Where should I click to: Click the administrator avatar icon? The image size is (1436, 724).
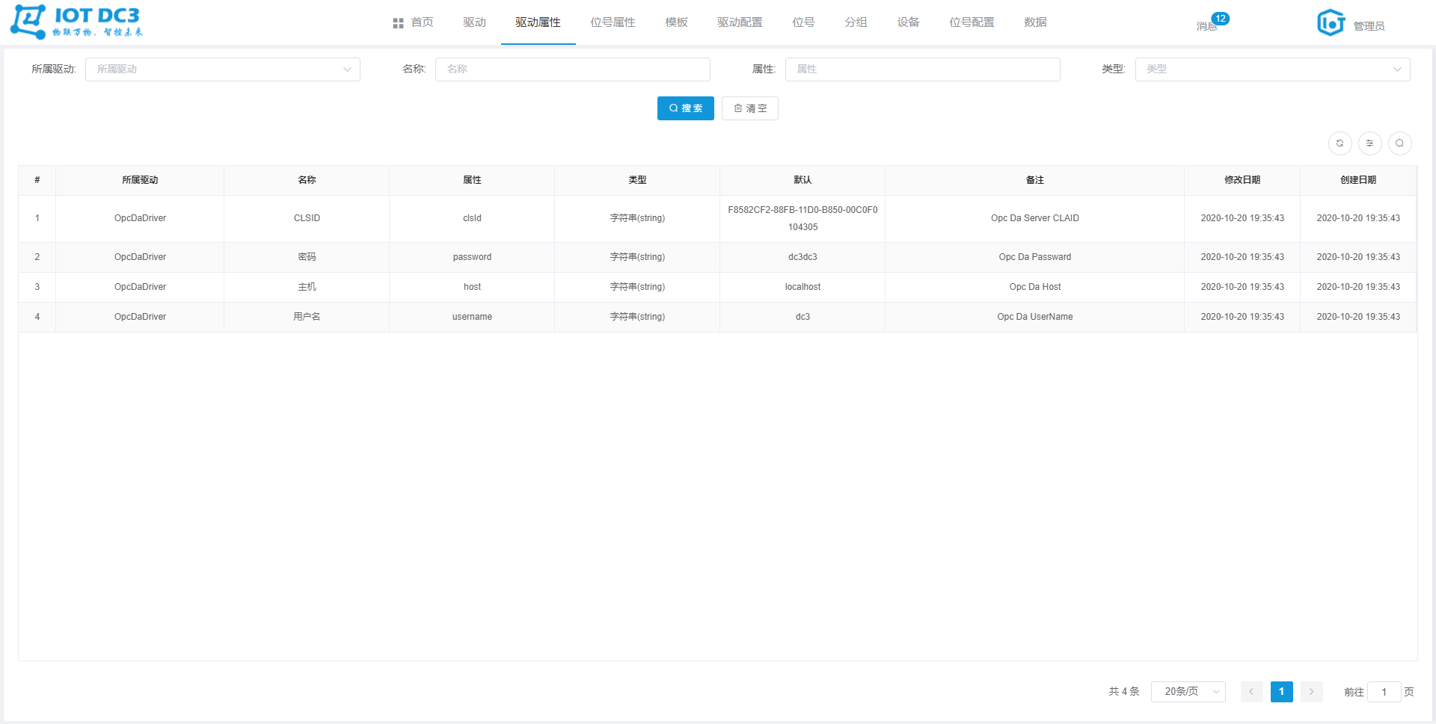pos(1331,22)
